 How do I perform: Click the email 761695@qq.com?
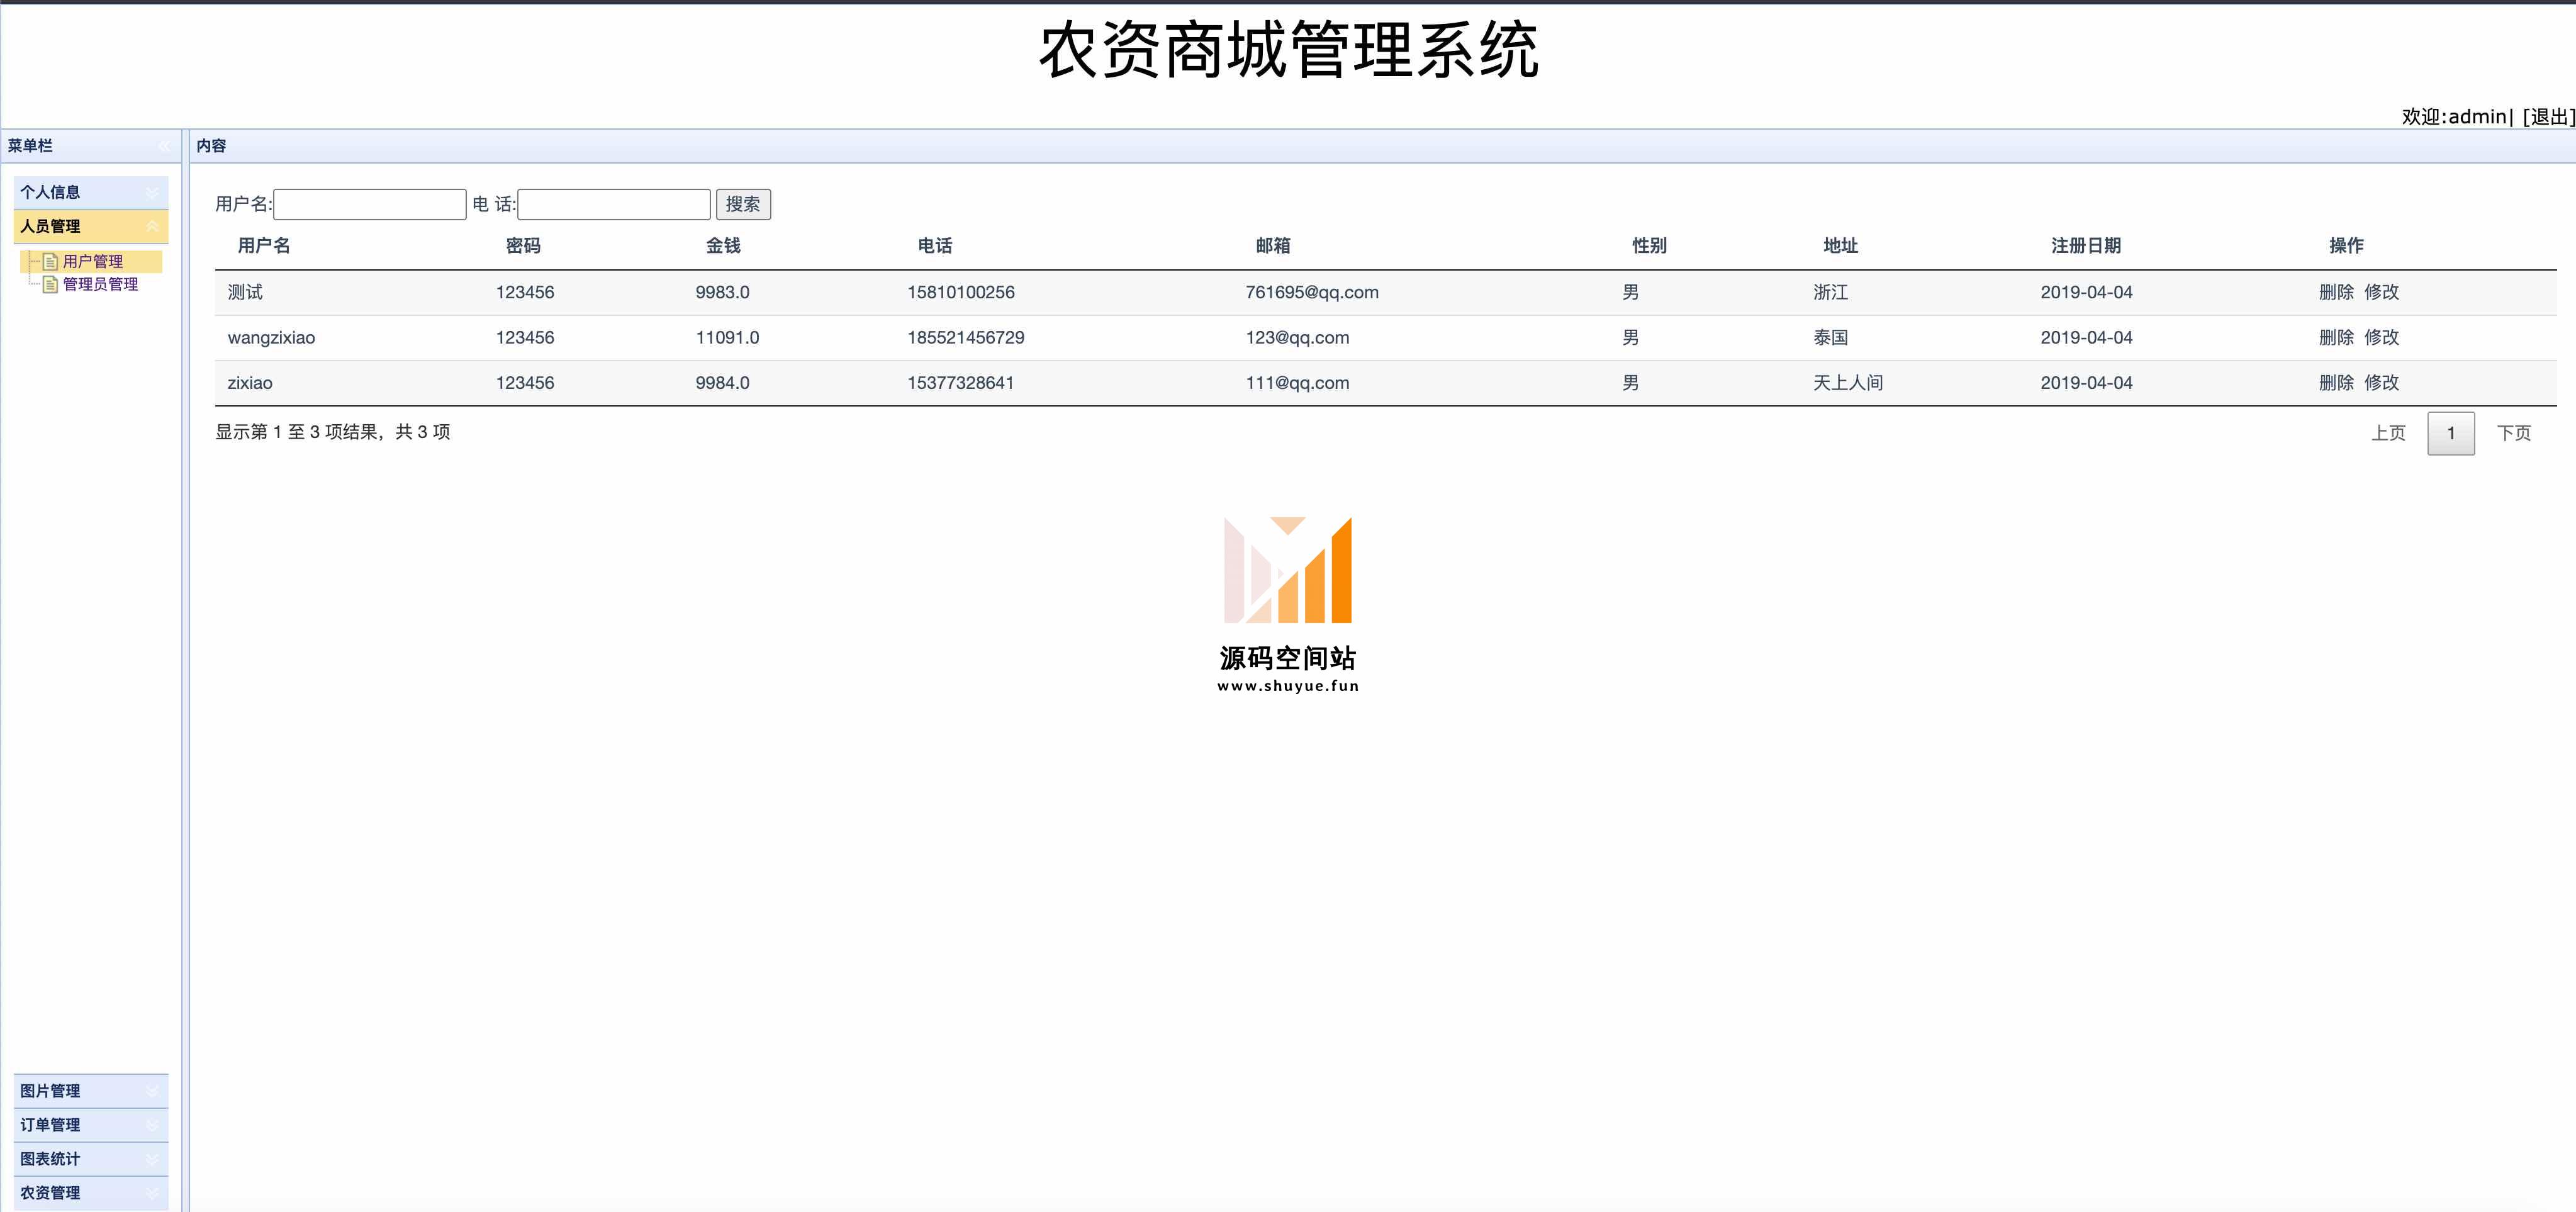click(1312, 292)
